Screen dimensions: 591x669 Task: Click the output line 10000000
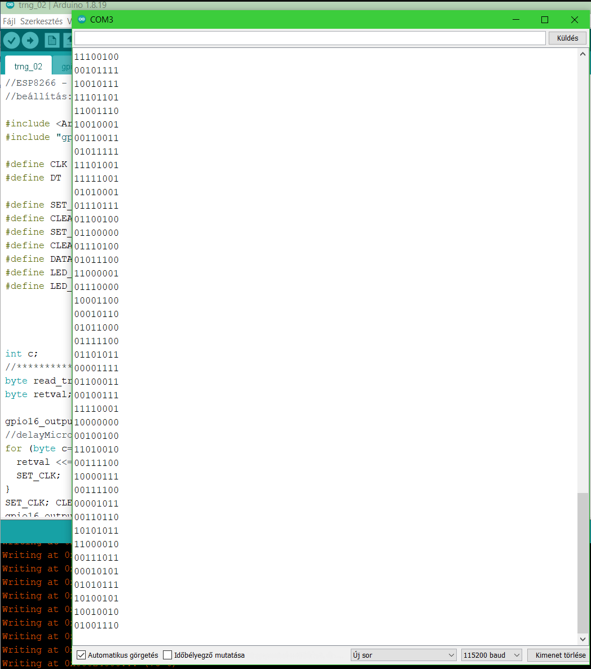96,422
